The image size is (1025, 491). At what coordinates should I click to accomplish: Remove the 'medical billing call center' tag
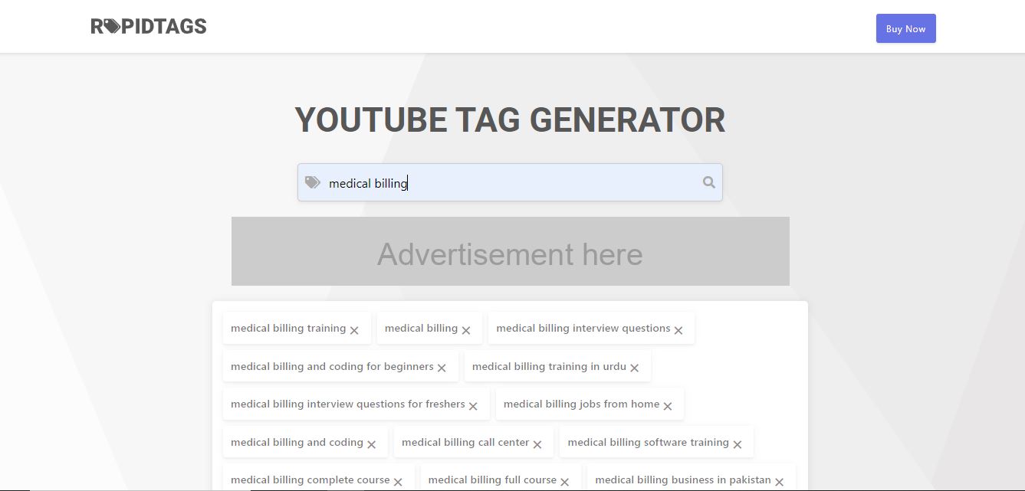click(537, 443)
